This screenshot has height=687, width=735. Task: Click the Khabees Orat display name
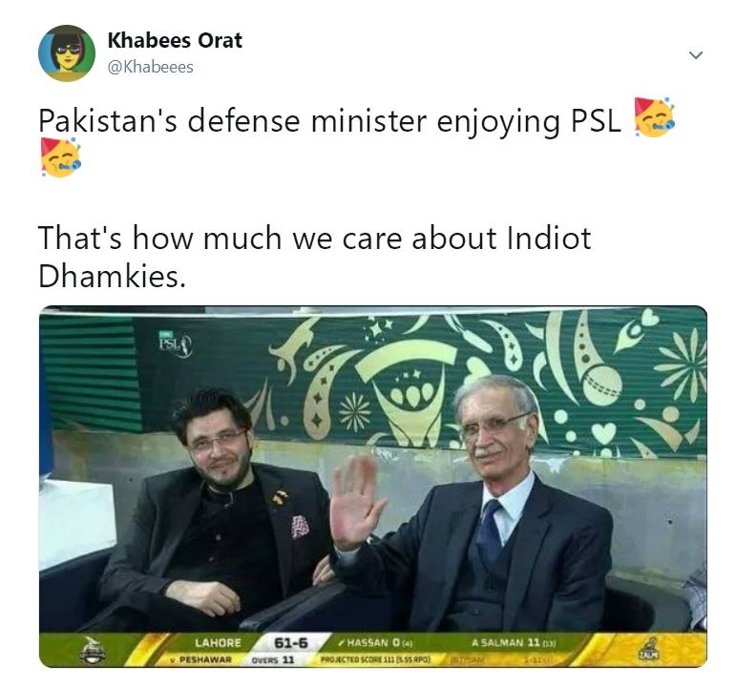pos(175,40)
